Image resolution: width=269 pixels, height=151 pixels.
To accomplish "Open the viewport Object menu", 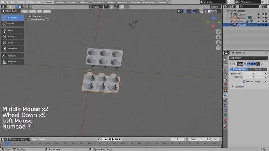I will coord(47,11).
